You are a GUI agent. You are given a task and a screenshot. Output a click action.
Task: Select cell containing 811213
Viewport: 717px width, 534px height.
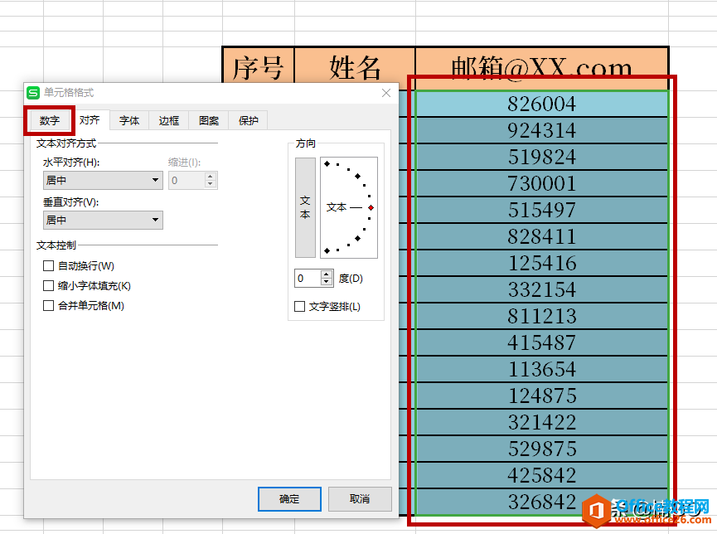(x=542, y=316)
